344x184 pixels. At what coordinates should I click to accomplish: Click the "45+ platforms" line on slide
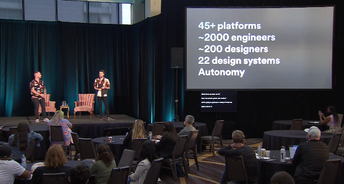[230, 26]
